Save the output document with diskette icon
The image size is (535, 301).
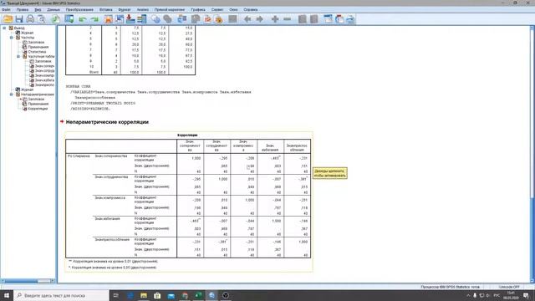[x=19, y=19]
